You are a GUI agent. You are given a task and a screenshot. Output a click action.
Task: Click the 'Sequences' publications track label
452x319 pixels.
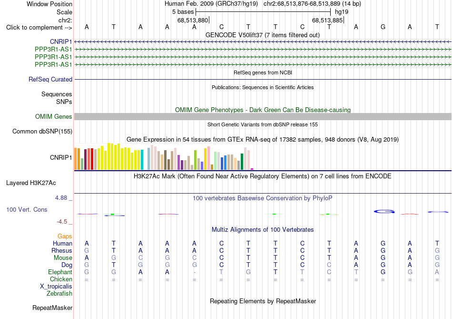pyautogui.click(x=57, y=94)
